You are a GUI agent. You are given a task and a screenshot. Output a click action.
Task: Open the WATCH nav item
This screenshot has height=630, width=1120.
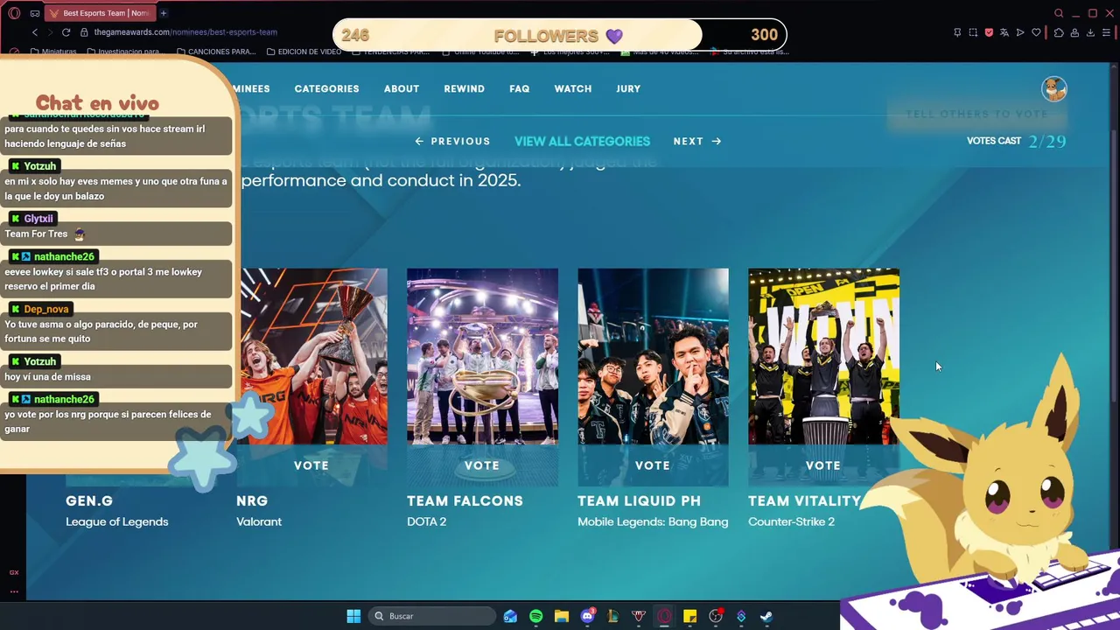coord(573,89)
